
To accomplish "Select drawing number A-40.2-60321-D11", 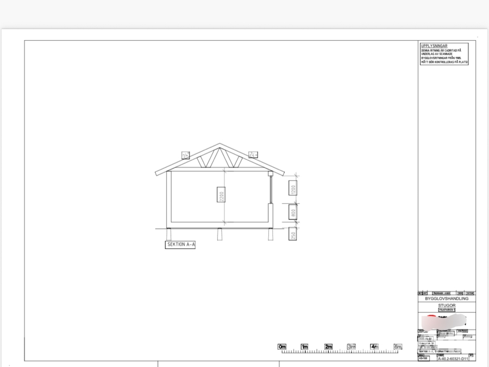I will click(453, 359).
